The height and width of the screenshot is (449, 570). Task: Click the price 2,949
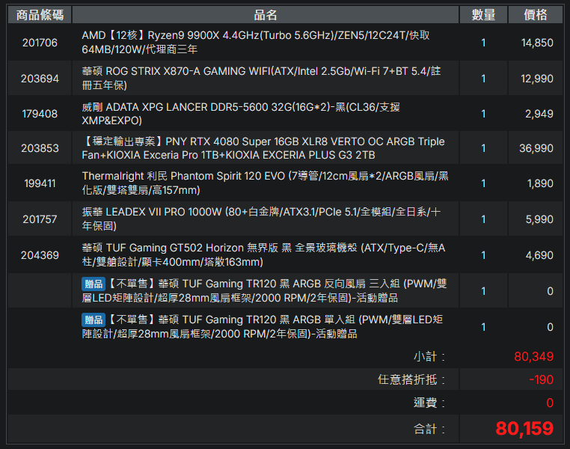click(539, 114)
